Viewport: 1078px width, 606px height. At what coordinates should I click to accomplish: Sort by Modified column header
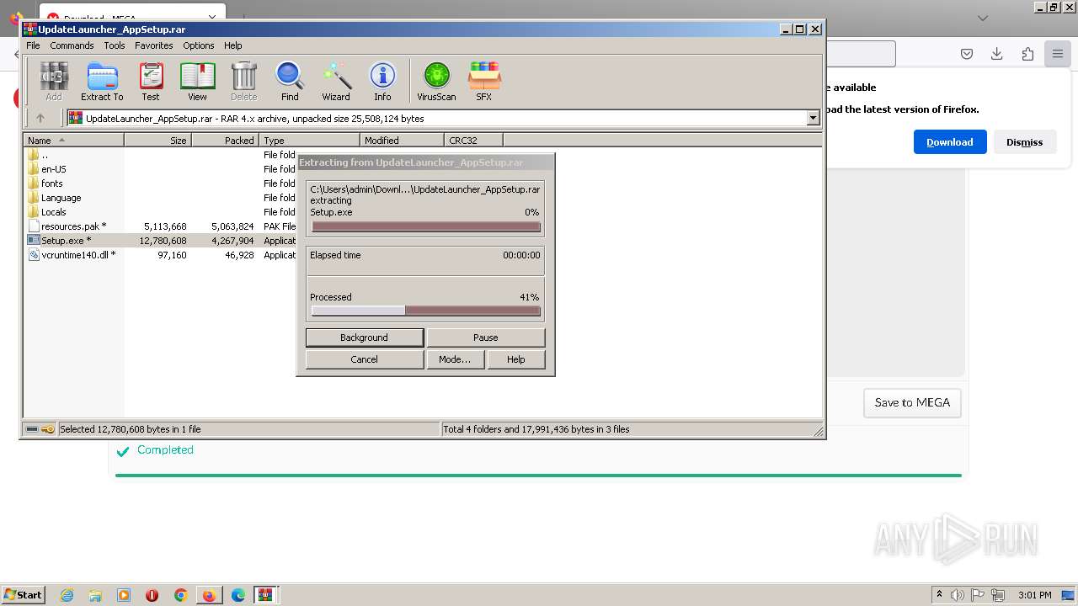(x=403, y=141)
